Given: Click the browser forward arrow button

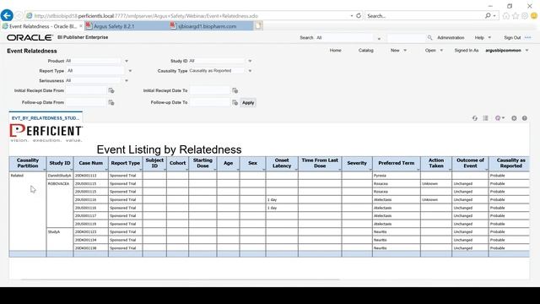Looking at the screenshot, I should [x=19, y=15].
